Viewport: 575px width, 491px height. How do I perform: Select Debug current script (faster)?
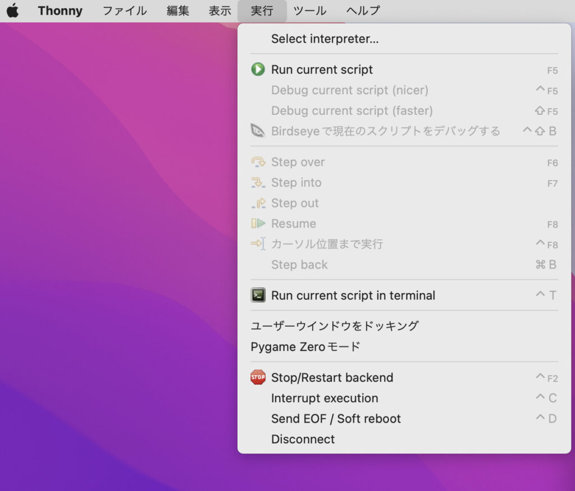(404, 110)
